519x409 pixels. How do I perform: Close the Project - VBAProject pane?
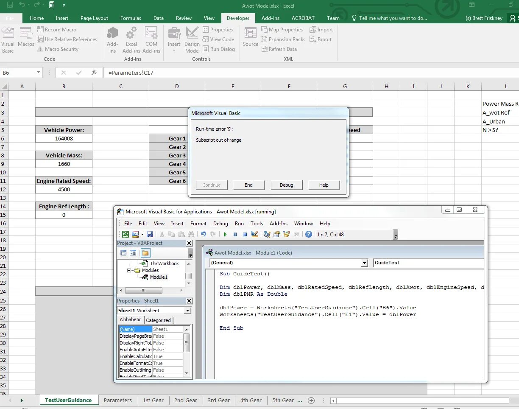pos(189,243)
